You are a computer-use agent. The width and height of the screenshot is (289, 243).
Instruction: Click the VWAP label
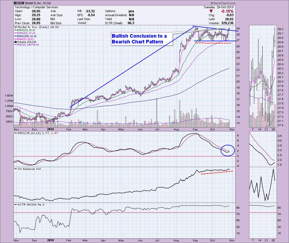[x=82, y=23]
